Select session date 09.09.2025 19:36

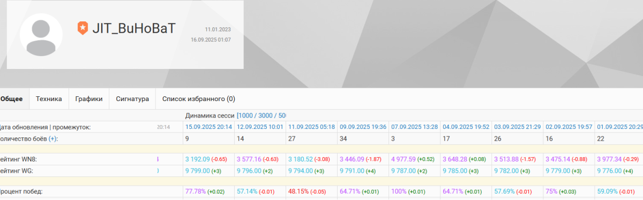click(363, 127)
